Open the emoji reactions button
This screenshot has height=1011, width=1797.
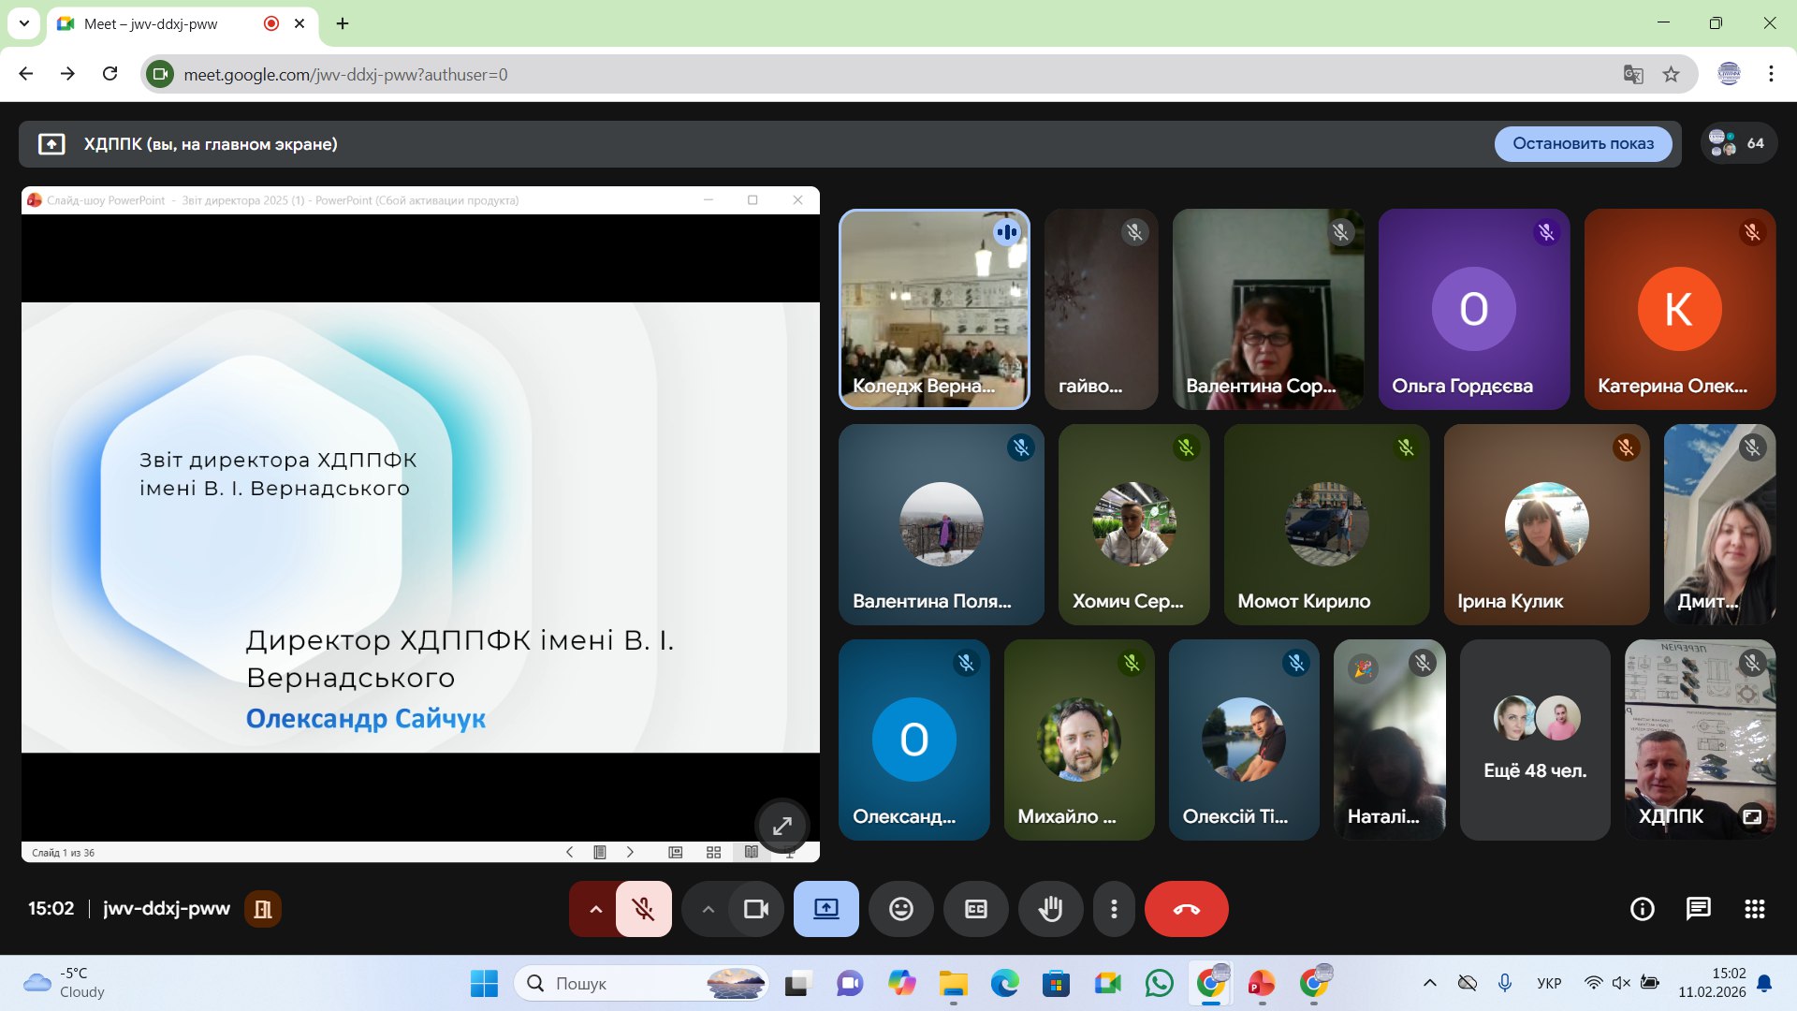coord(900,909)
